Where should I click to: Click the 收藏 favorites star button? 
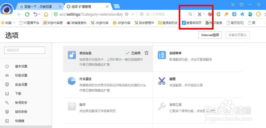click(6, 23)
